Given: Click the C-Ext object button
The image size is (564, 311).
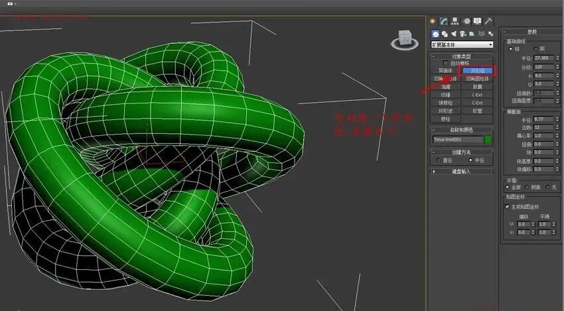Looking at the screenshot, I should tap(477, 103).
